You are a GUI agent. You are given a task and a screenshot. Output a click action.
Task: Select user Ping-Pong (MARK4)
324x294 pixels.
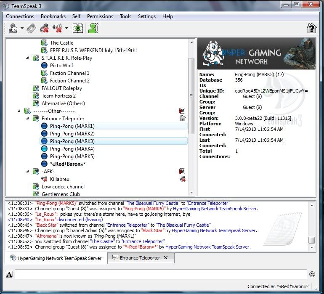(x=72, y=149)
